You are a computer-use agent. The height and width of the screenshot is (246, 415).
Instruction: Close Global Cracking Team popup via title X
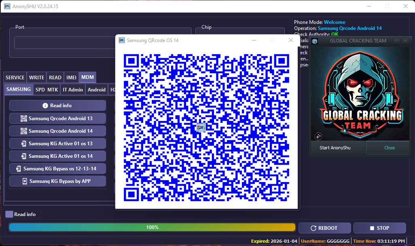click(x=405, y=41)
